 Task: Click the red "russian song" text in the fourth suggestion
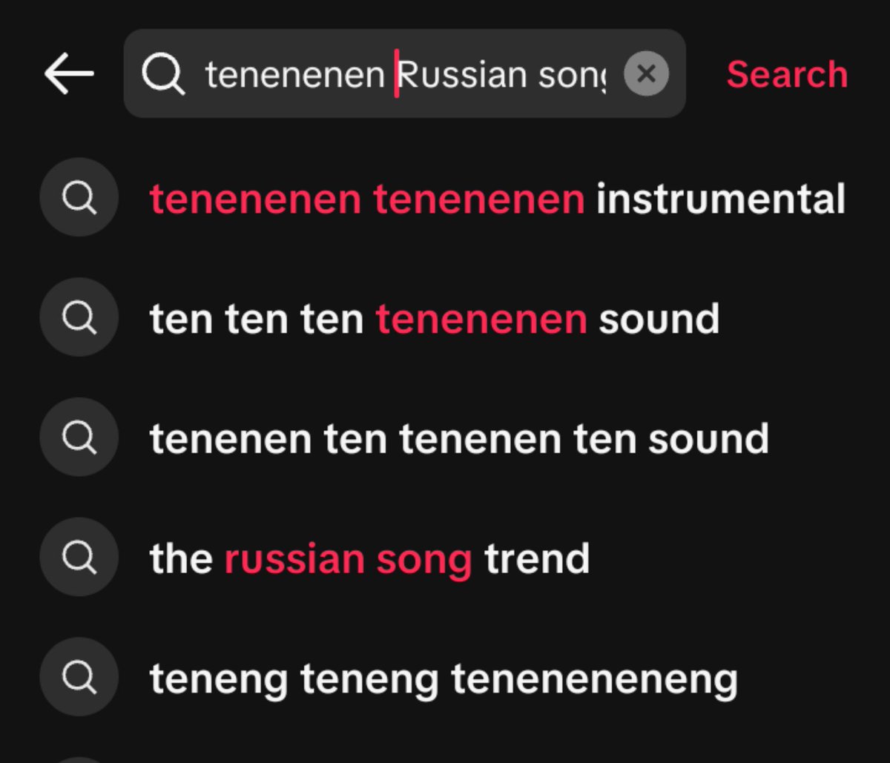349,559
